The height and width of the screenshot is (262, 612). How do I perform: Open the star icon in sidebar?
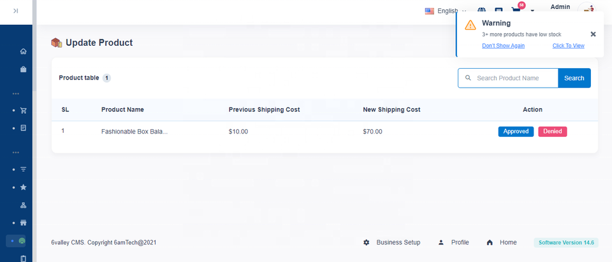(24, 188)
